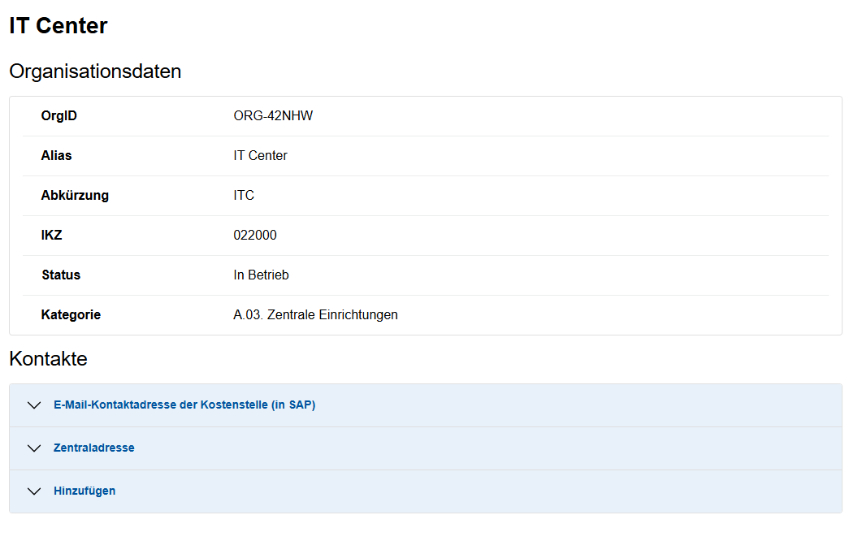Click the Kategorie value 'A.03. Zentrale Einrichtungen'
Screen dimensions: 849x554
click(315, 315)
